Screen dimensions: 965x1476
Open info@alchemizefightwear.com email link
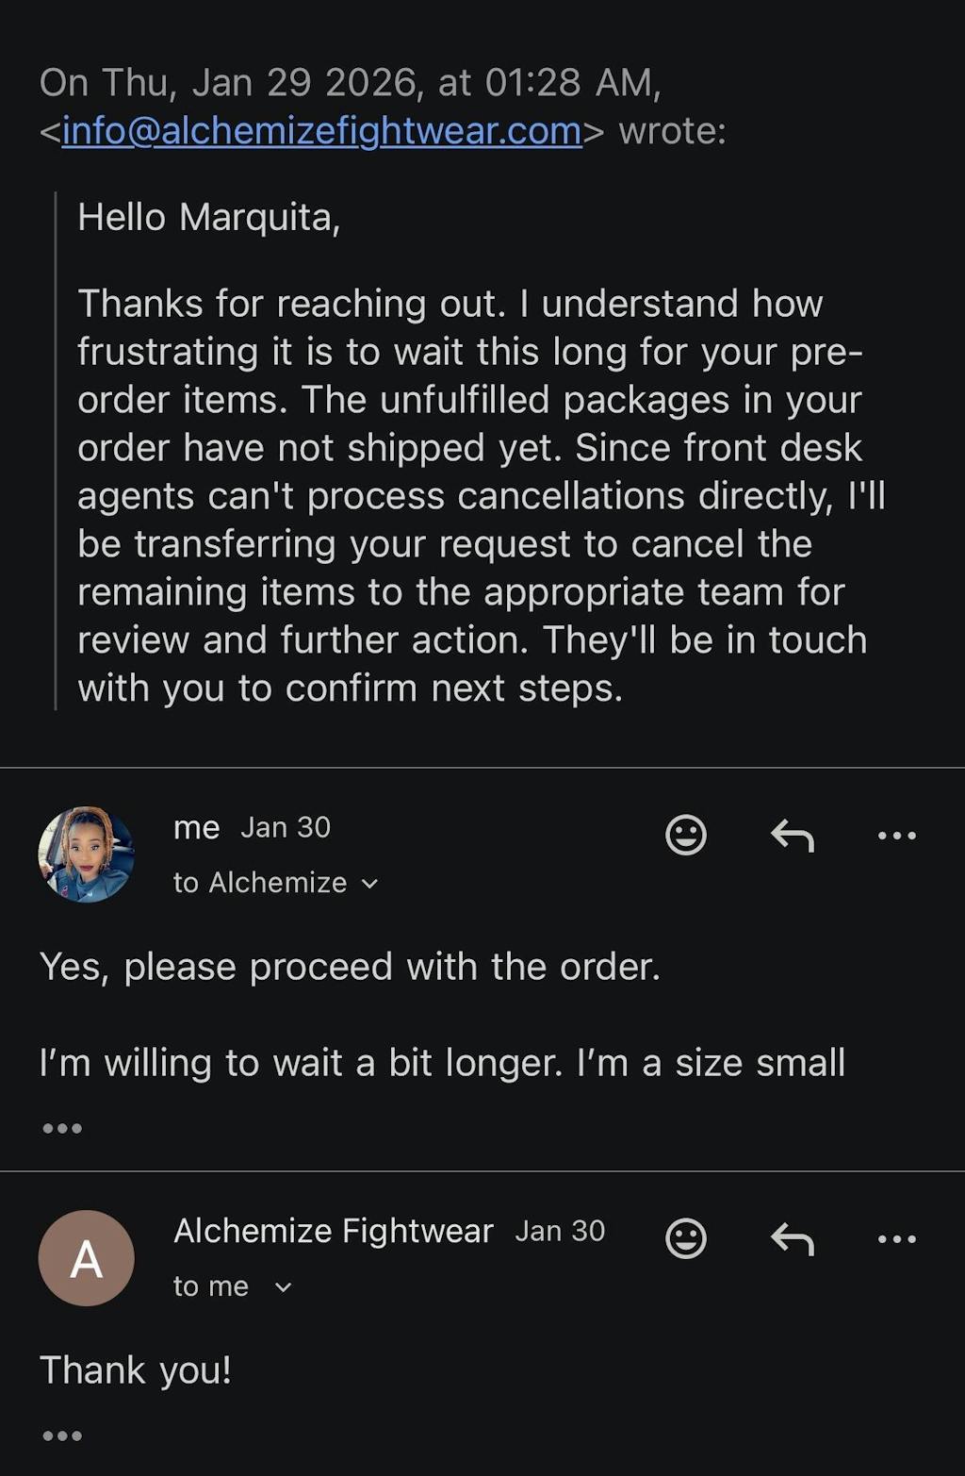321,131
